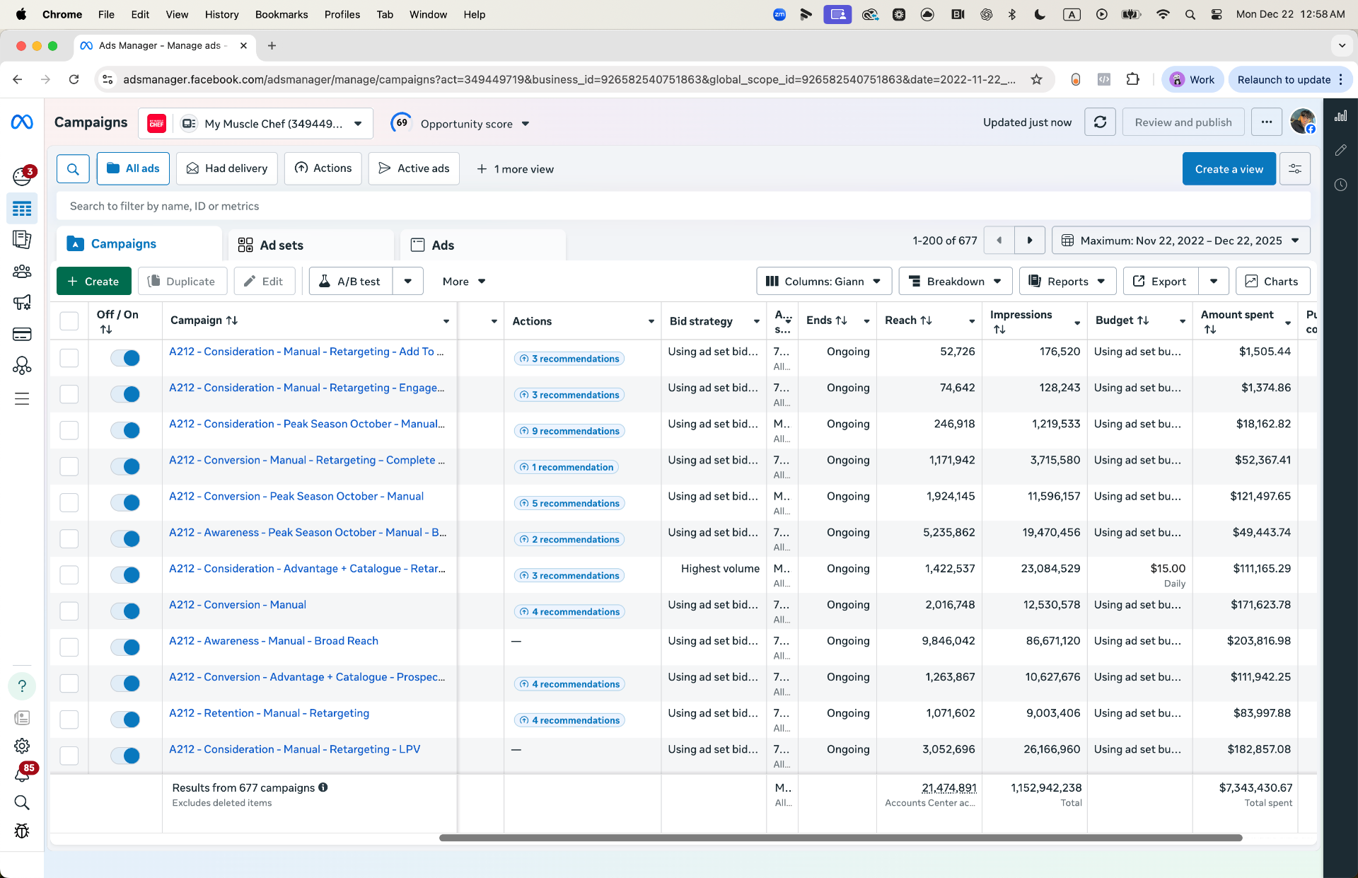Open the advertising megaphone sidebar icon

pyautogui.click(x=22, y=303)
